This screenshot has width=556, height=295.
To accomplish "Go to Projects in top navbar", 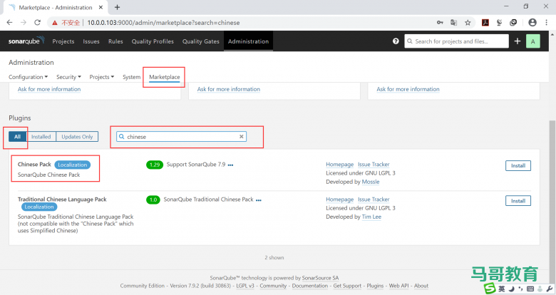I will tap(63, 41).
